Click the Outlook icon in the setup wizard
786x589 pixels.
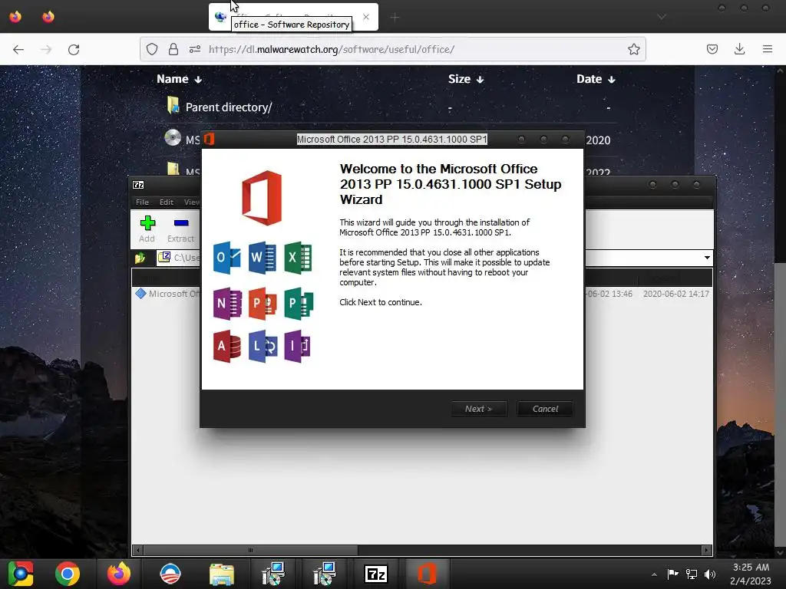tap(227, 258)
